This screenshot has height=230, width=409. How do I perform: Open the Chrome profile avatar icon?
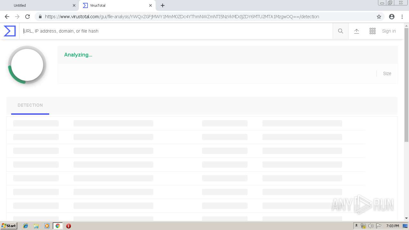[x=392, y=17]
